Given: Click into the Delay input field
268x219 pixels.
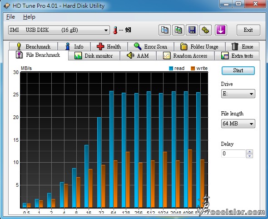Looking at the screenshot, I should click(x=233, y=154).
